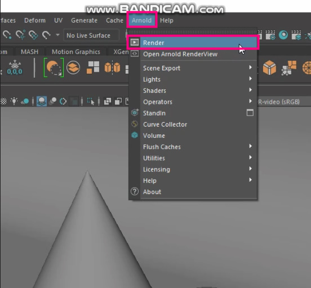Click the white-square-over-outline viewport icon
This screenshot has height=288, width=311.
pyautogui.click(x=118, y=101)
